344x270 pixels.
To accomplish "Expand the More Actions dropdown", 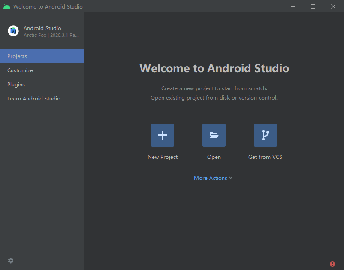I will pos(213,178).
